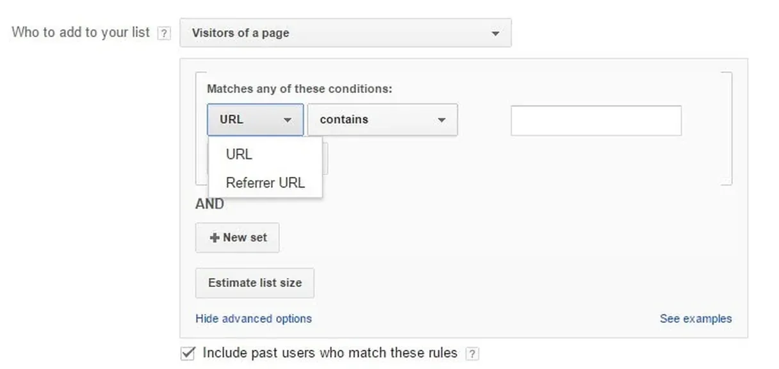Viewport: 779px width, 369px height.
Task: Click "Include past users who match these rules" label
Action: pyautogui.click(x=330, y=353)
